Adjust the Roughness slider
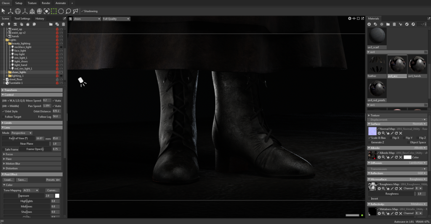The height and width of the screenshot is (224, 431). coord(393,194)
